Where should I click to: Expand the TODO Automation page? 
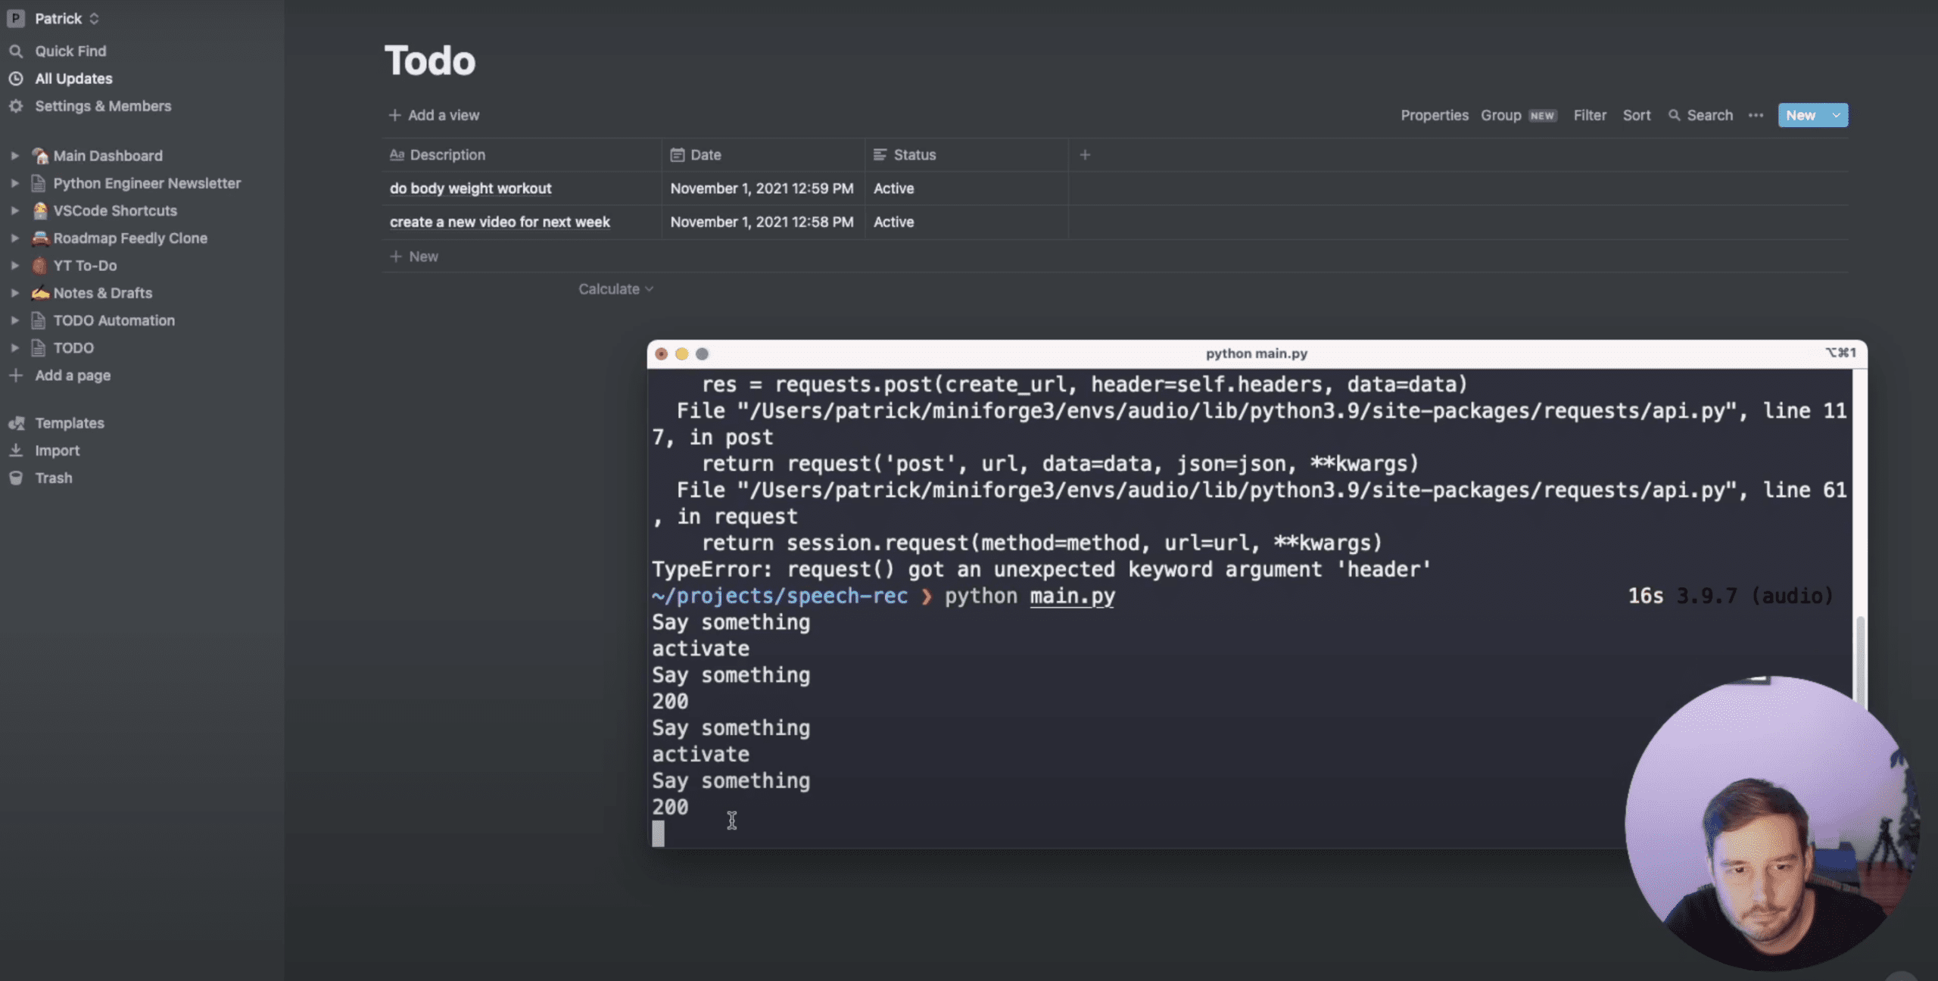(14, 320)
